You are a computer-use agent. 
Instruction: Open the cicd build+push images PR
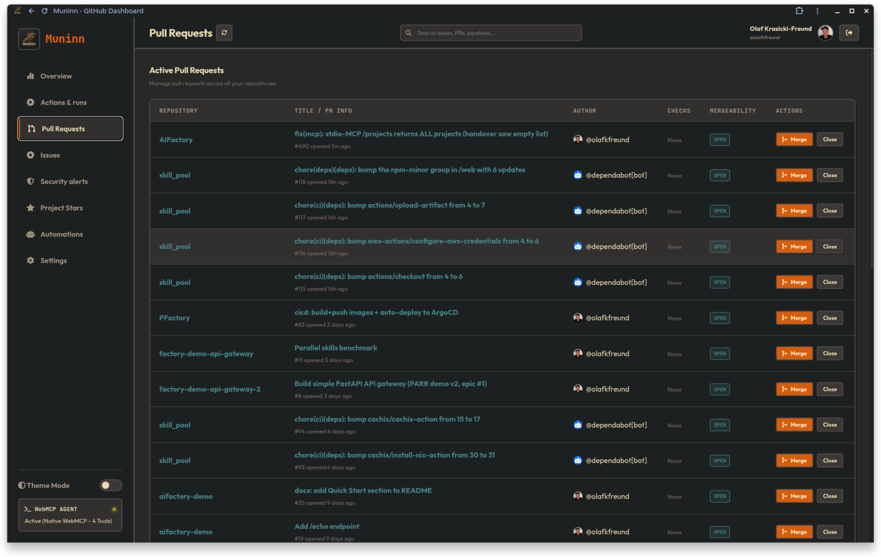tap(376, 312)
